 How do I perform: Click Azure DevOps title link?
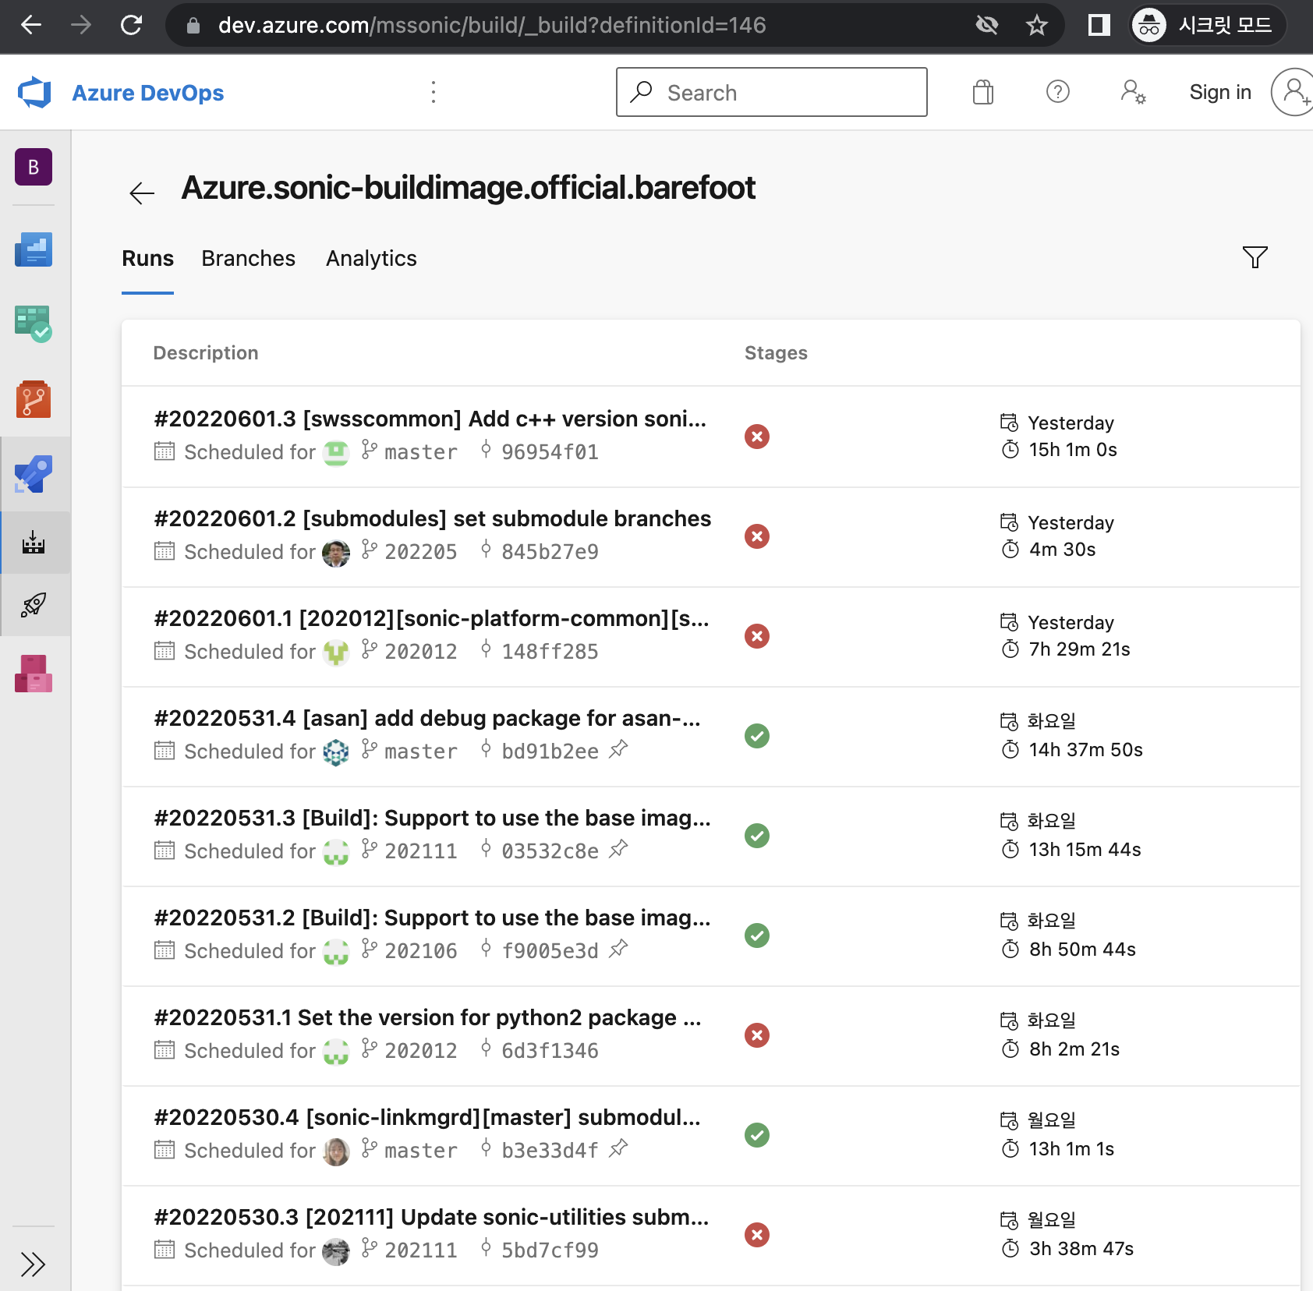point(148,93)
